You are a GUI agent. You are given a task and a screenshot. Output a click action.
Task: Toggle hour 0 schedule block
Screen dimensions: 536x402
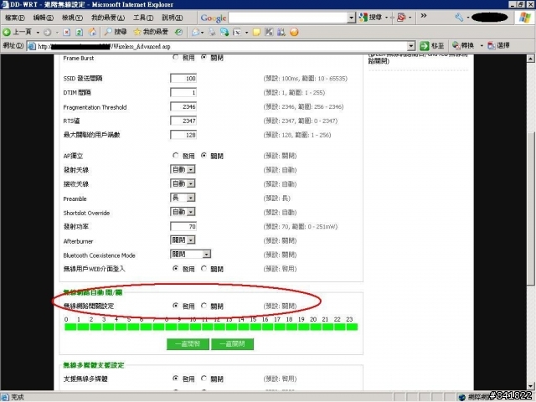(70, 327)
